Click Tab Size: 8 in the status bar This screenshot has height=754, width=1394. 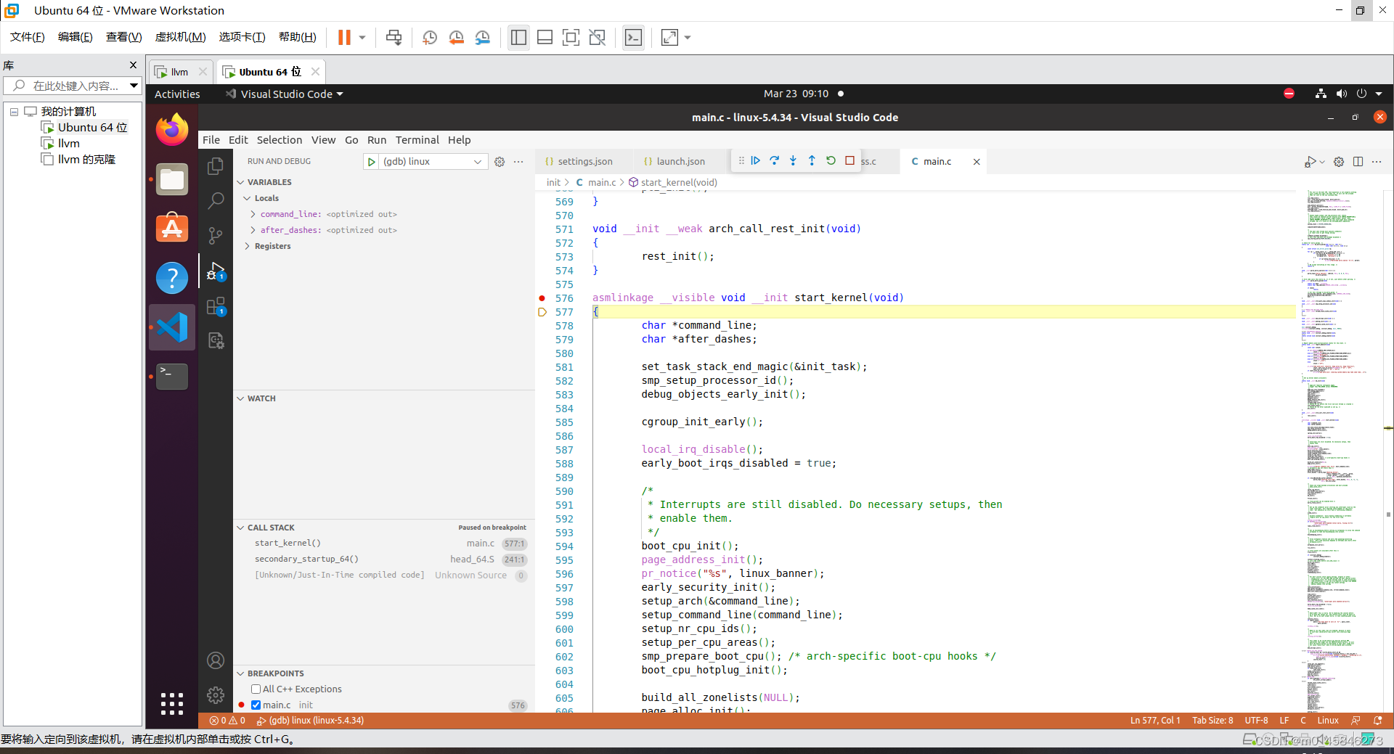coord(1212,721)
